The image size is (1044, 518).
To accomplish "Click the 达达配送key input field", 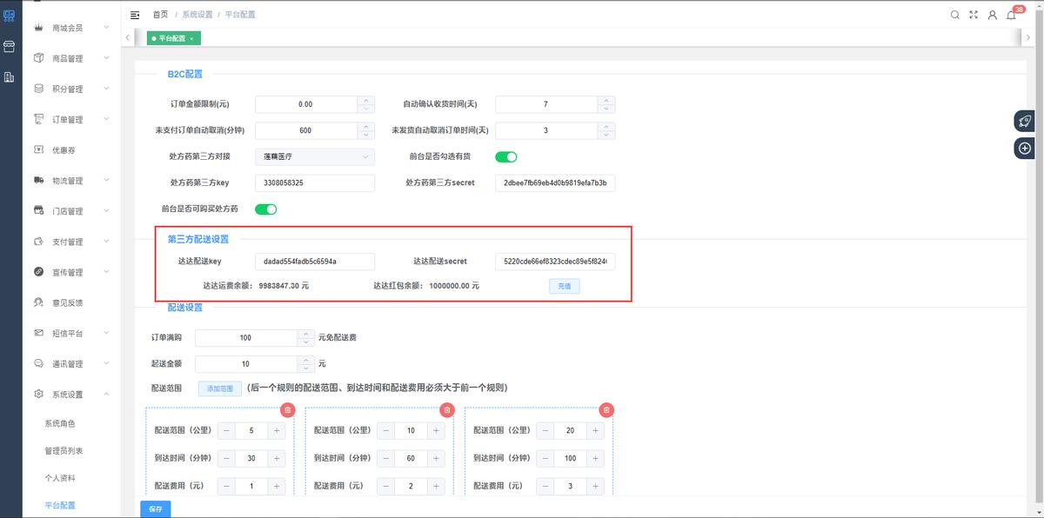I will pos(315,262).
